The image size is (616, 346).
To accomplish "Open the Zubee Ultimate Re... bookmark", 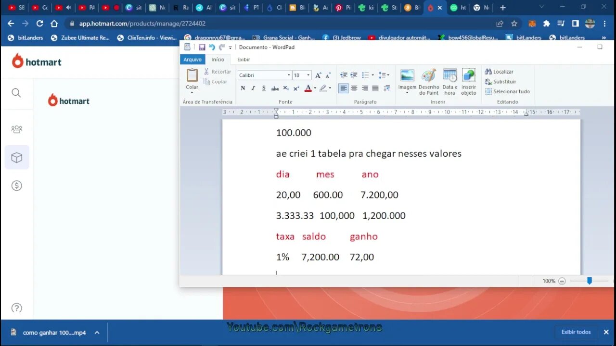I will 80,37.
